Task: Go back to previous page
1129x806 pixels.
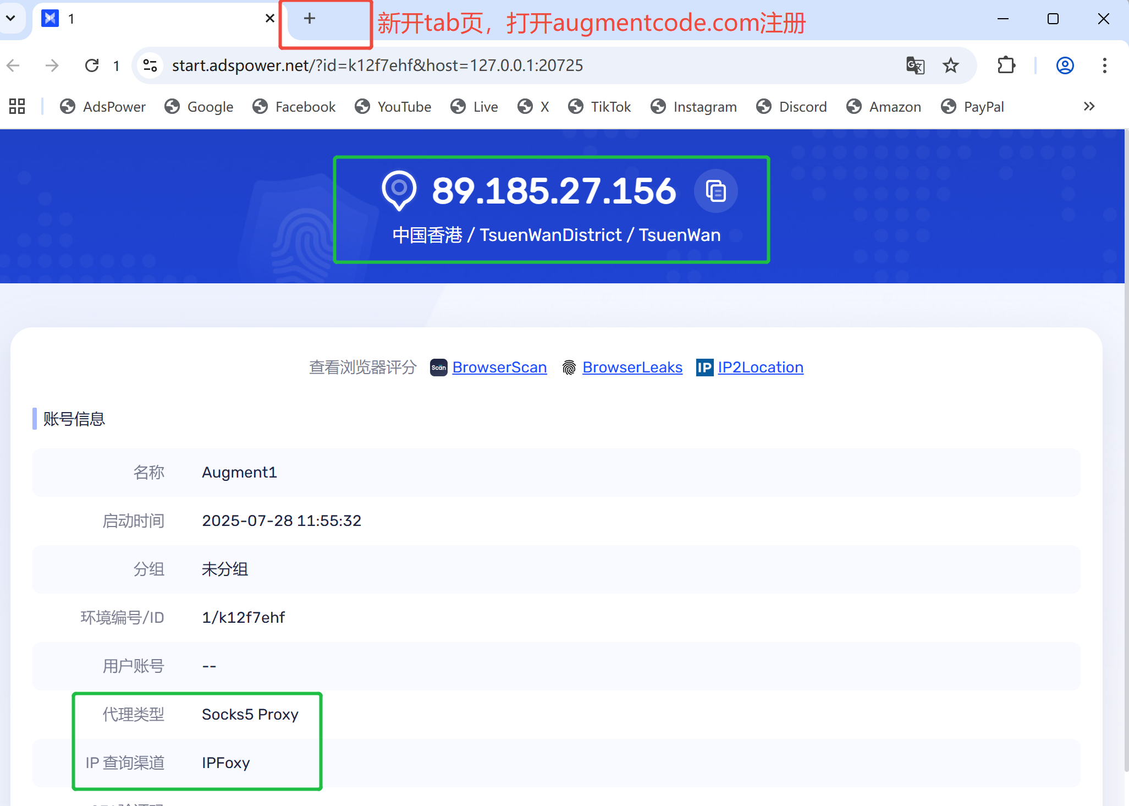Action: click(13, 65)
